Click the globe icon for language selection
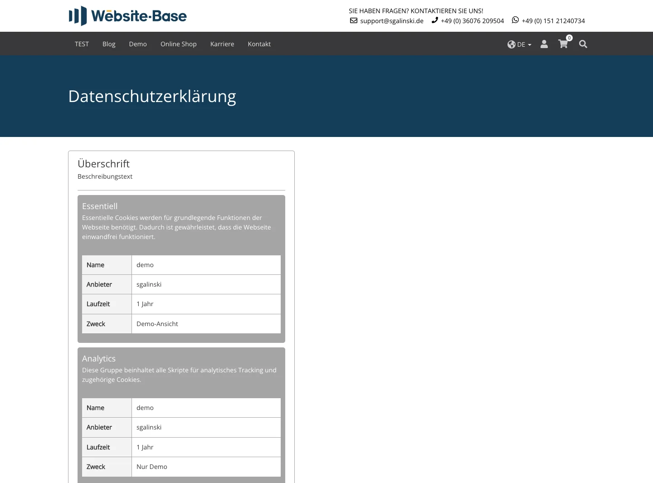This screenshot has height=483, width=653. (512, 44)
